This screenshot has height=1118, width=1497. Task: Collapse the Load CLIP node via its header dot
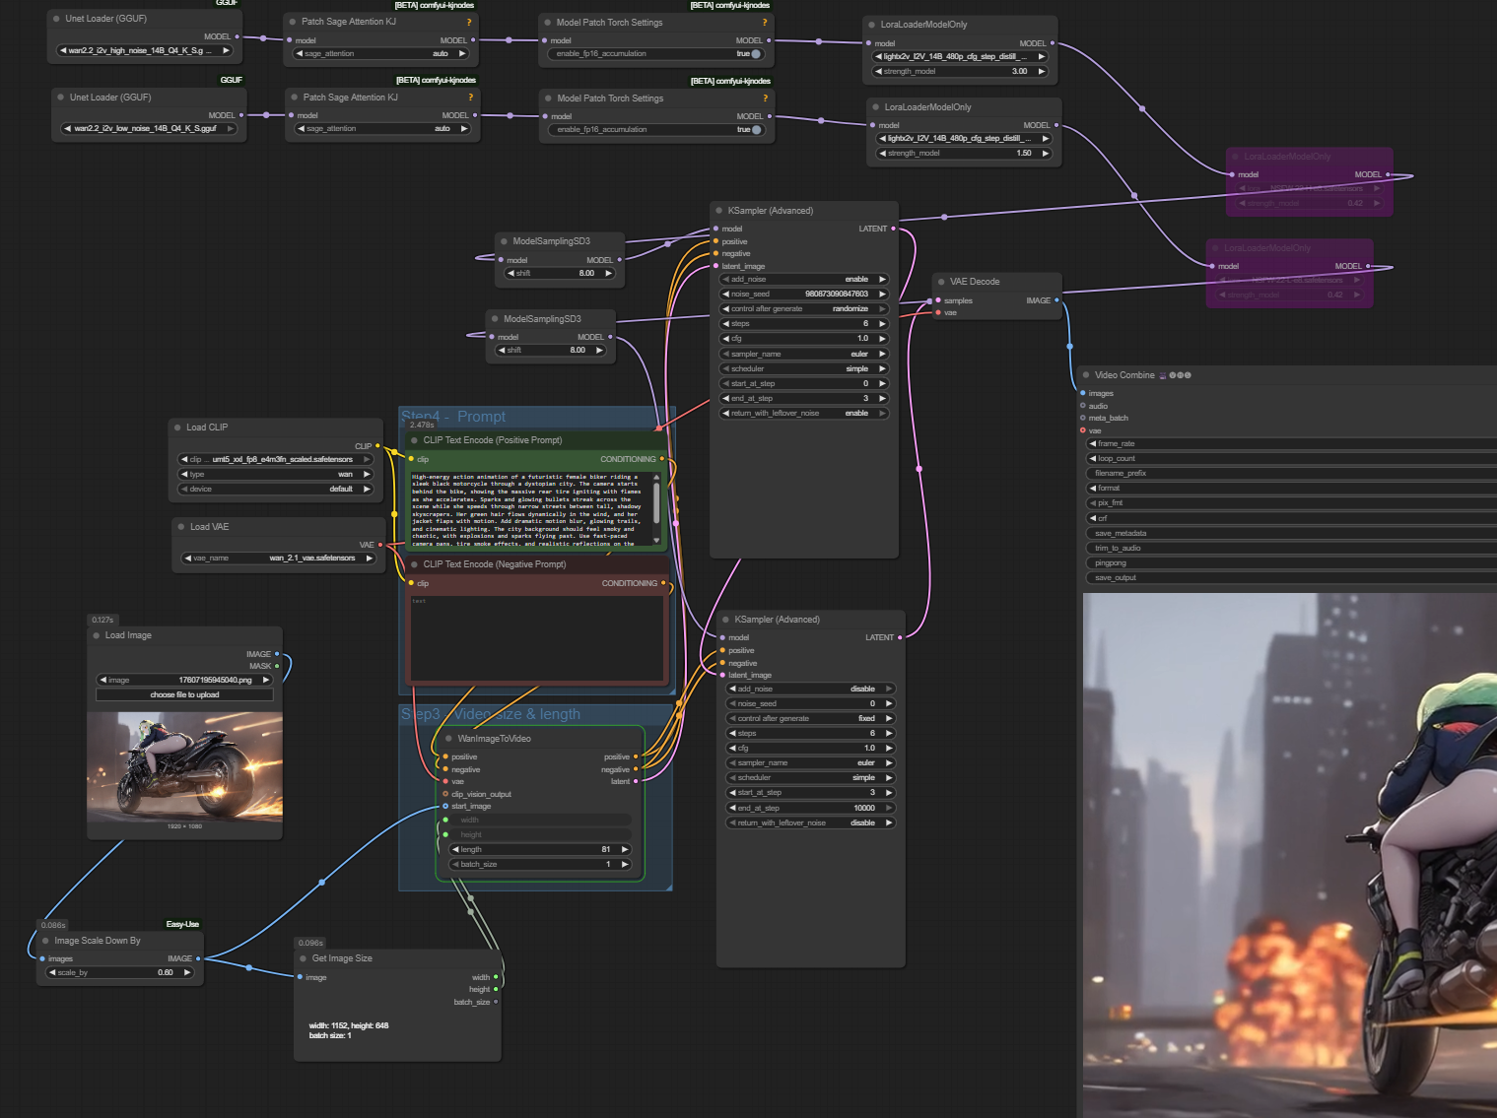pyautogui.click(x=177, y=427)
